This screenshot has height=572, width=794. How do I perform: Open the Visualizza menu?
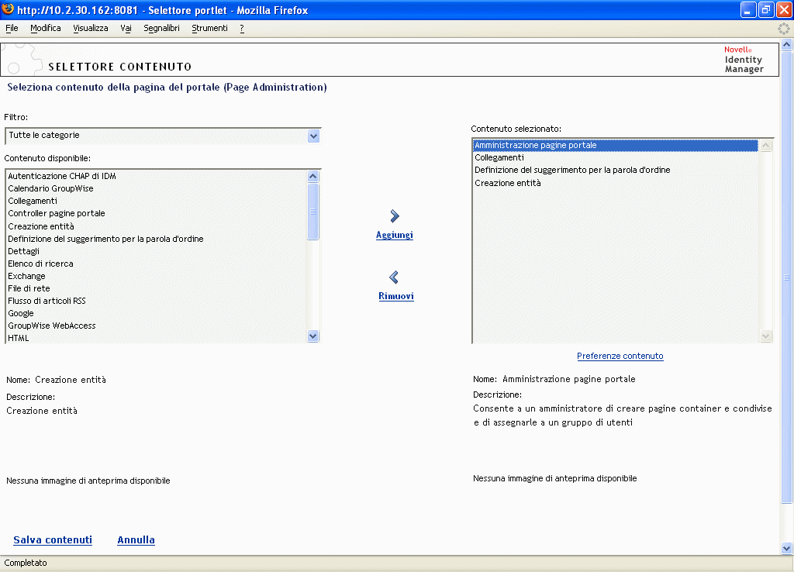(90, 28)
